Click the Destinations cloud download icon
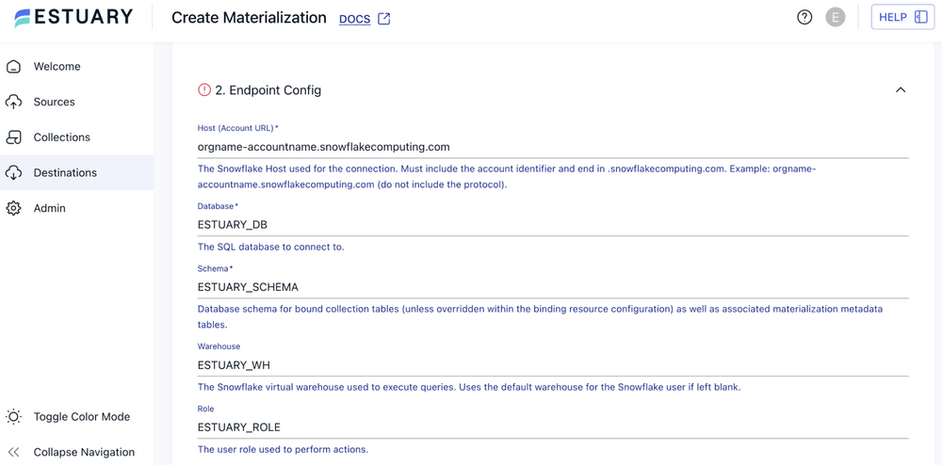 click(14, 173)
